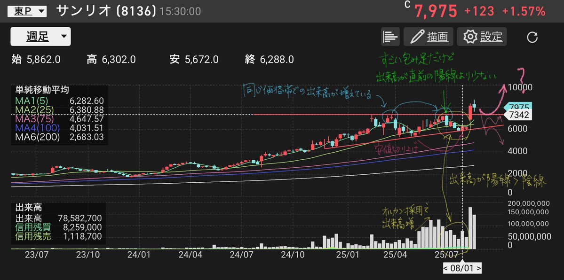The height and width of the screenshot is (280, 564).
Task: Click the サンリオ (8136) stock name
Action: tap(106, 11)
